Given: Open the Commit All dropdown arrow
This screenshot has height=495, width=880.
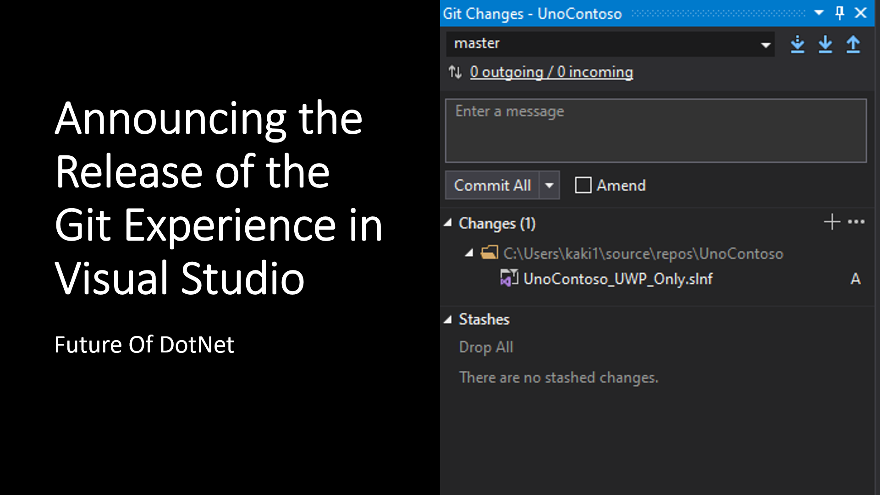Looking at the screenshot, I should pos(549,185).
